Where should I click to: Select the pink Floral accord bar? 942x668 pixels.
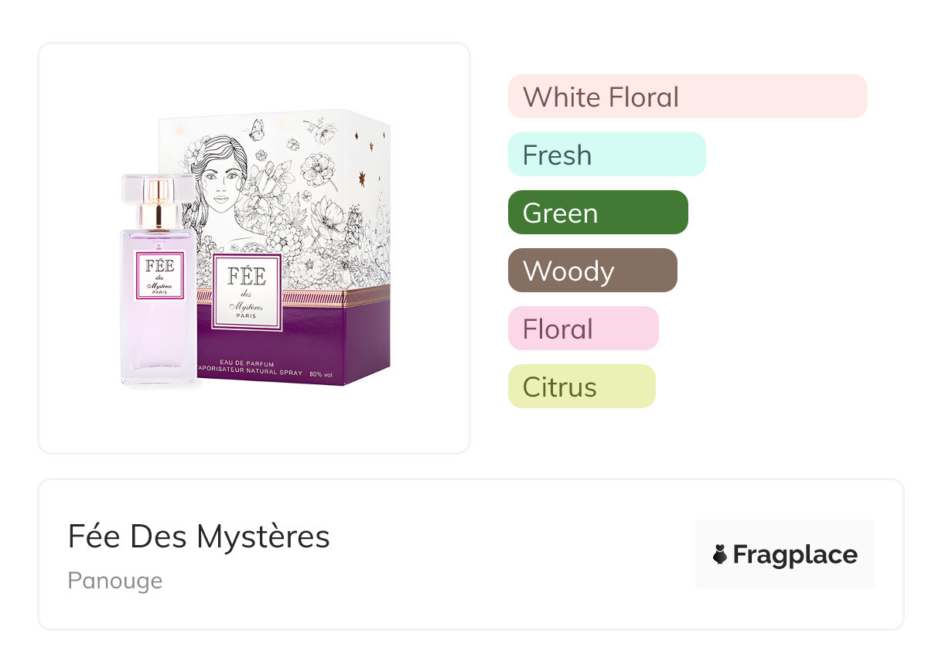point(583,329)
